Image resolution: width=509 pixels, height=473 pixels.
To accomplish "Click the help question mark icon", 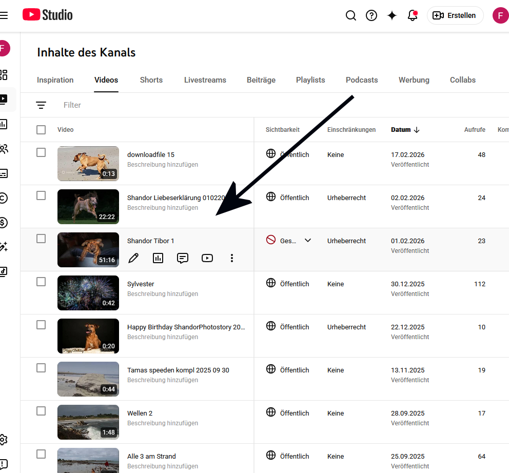I will pos(371,15).
